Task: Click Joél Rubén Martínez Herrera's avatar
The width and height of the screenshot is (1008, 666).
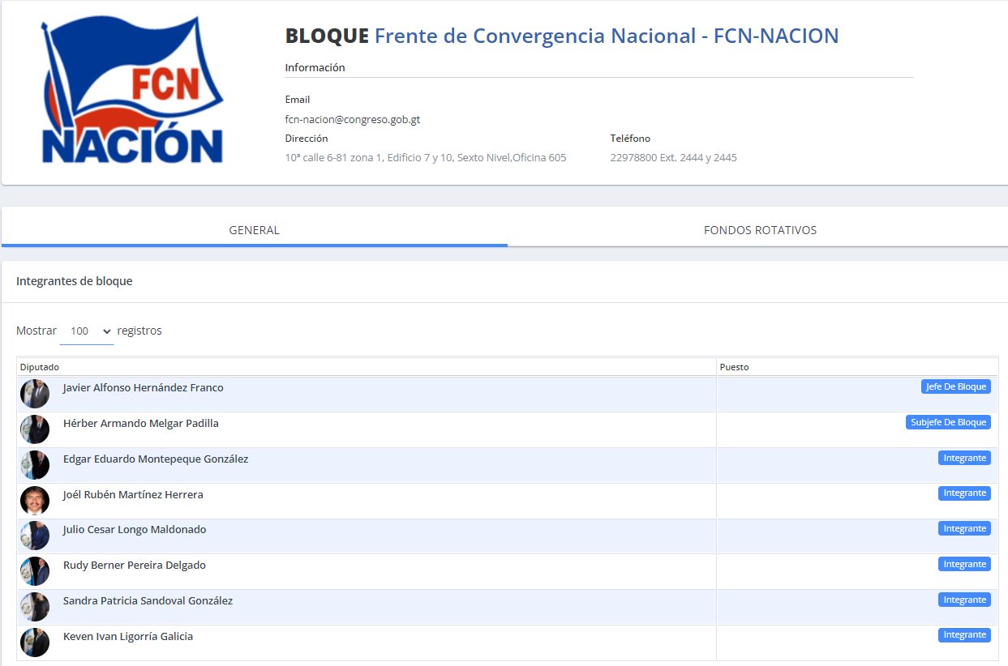Action: (x=35, y=500)
